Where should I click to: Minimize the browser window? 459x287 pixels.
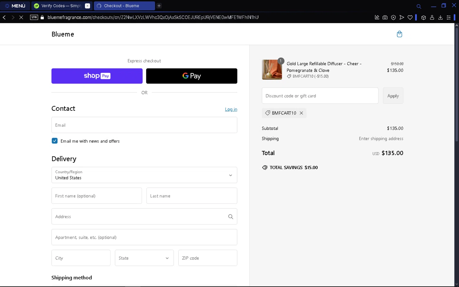point(433,6)
